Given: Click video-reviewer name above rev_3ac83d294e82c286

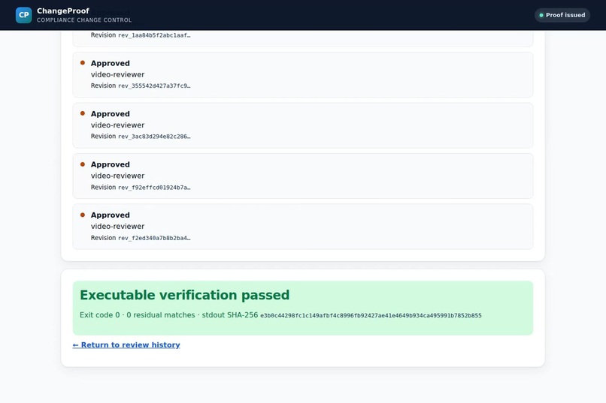Looking at the screenshot, I should (117, 125).
